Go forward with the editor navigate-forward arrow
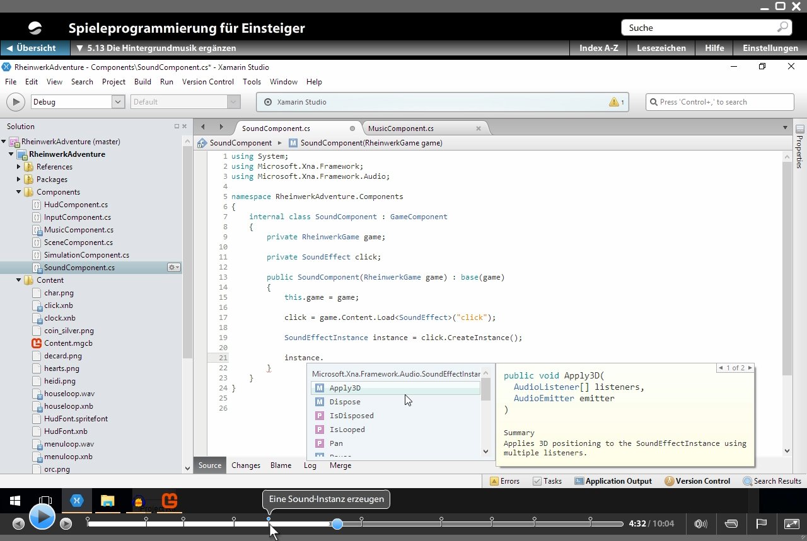The width and height of the screenshot is (807, 541). coord(221,127)
